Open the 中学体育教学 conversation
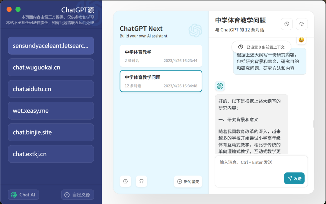The width and height of the screenshot is (326, 204). point(161,56)
